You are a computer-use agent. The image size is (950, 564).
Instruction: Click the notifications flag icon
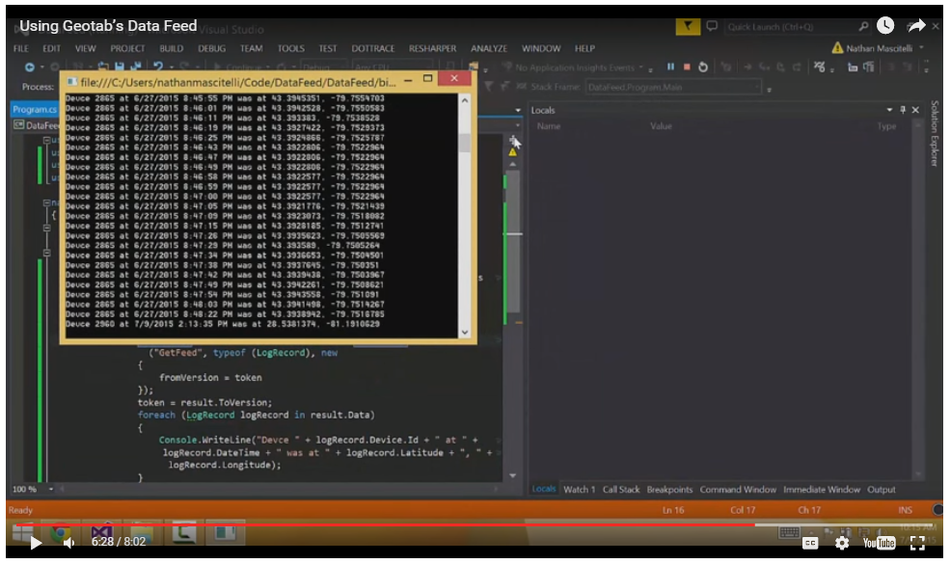[x=688, y=27]
